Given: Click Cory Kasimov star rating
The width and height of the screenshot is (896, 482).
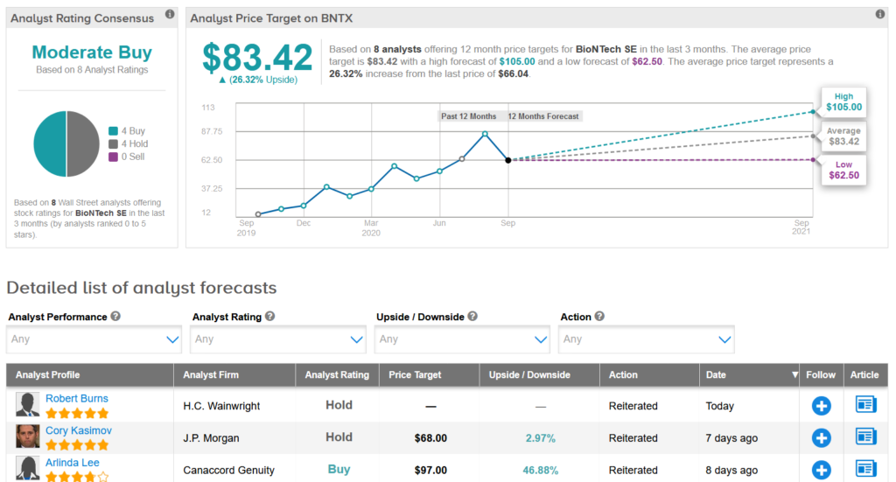Looking at the screenshot, I should (x=77, y=445).
